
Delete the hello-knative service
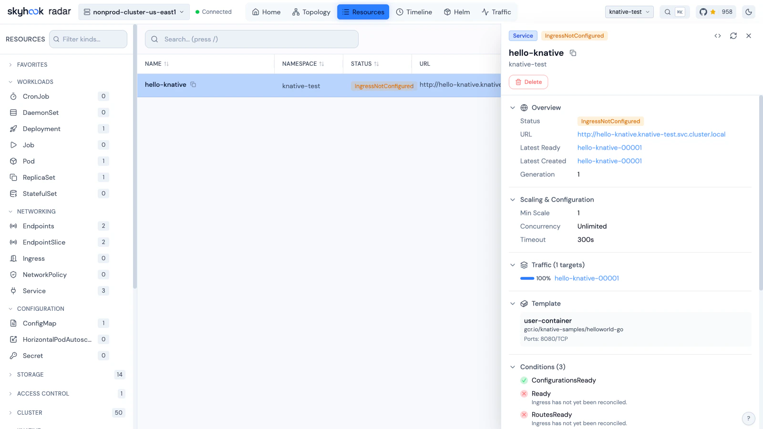528,82
